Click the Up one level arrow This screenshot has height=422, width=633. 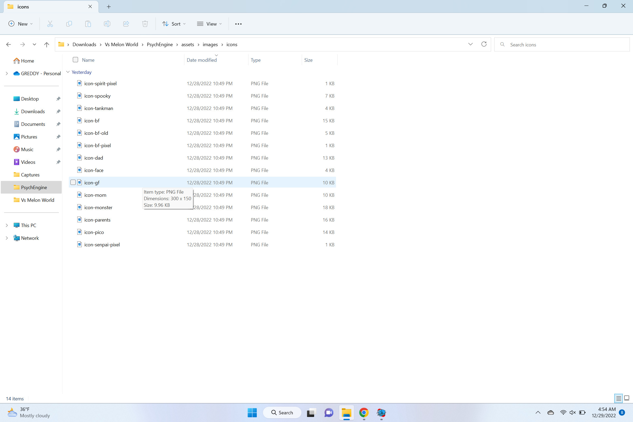(x=47, y=45)
